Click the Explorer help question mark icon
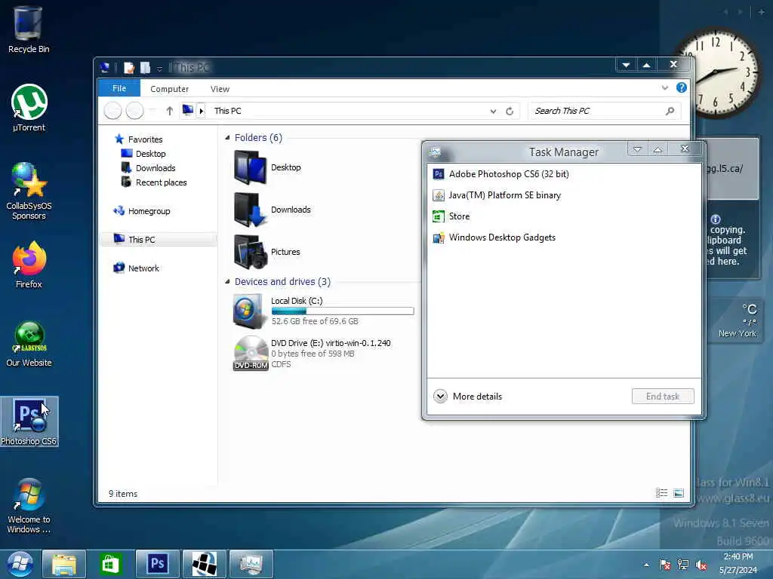The height and width of the screenshot is (579, 773). pos(682,87)
